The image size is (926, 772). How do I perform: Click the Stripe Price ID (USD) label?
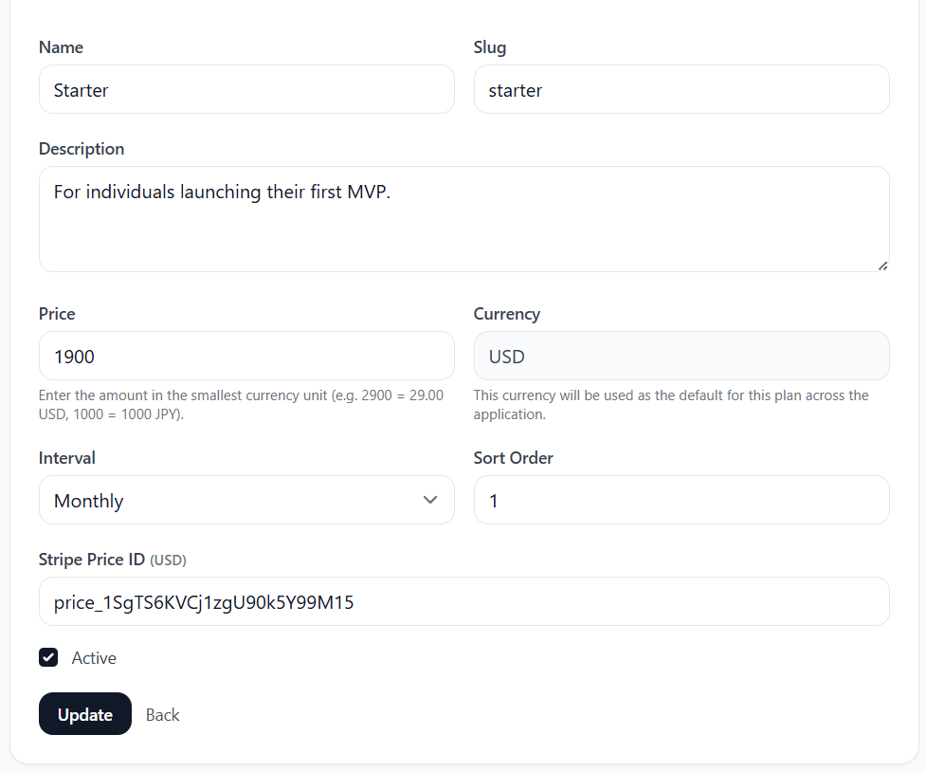tap(112, 560)
